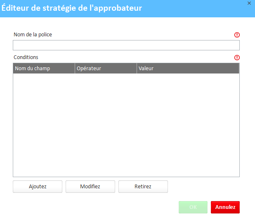This screenshot has width=255, height=218.
Task: Click the dialog title Éditeur de stratégie de l'approbateur
Action: pos(72,9)
